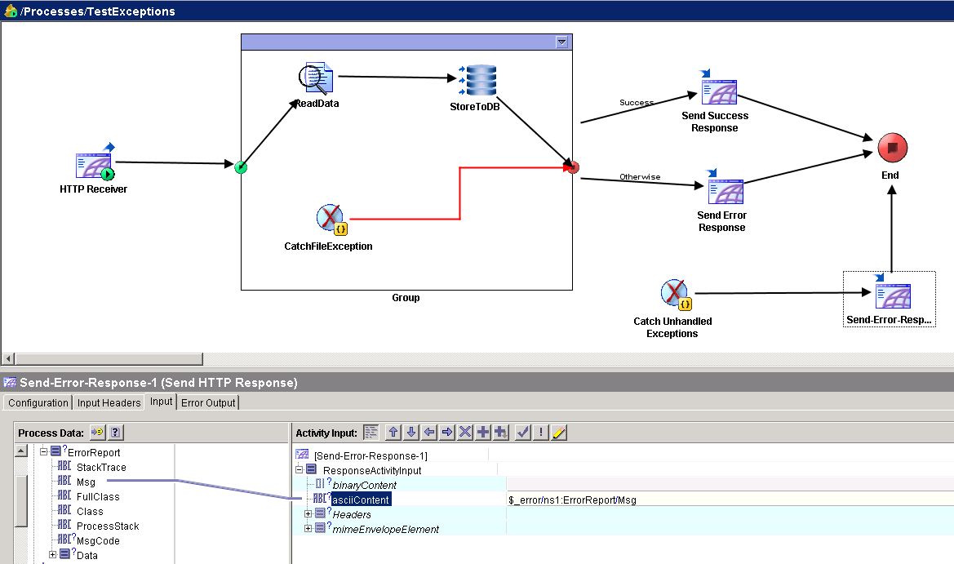Validate mappings using the checkmark icon

point(522,432)
